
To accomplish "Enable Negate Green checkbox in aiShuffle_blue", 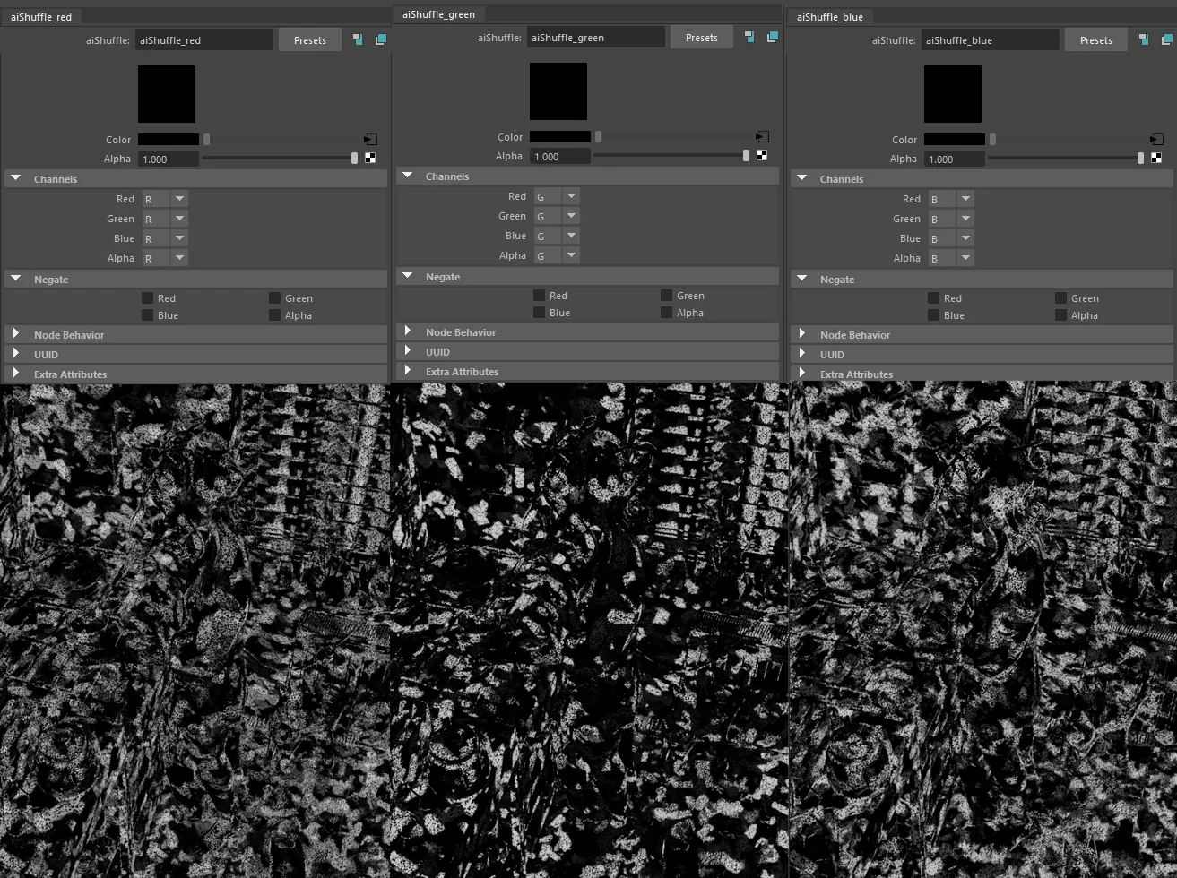I will click(1060, 297).
